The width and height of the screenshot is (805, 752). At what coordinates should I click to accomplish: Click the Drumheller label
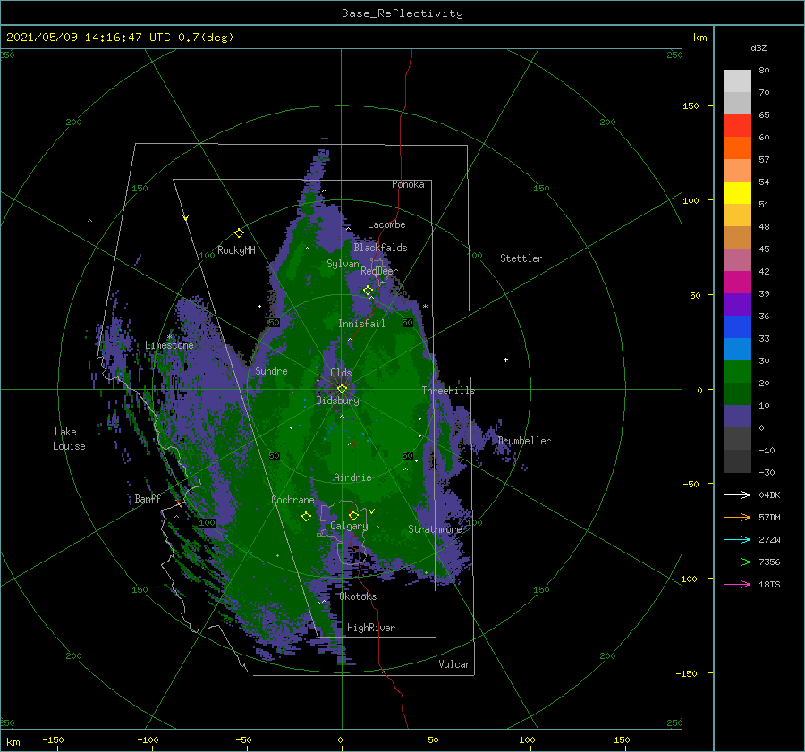(x=524, y=441)
